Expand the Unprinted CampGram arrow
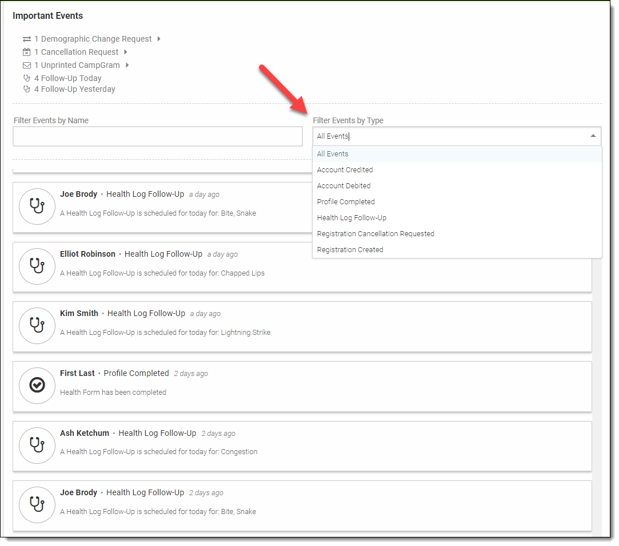This screenshot has width=619, height=546. coord(127,66)
